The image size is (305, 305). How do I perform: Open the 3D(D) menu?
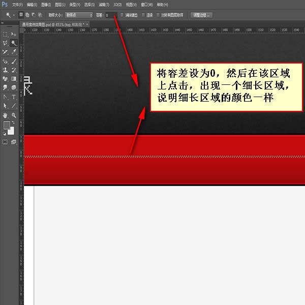click(117, 5)
